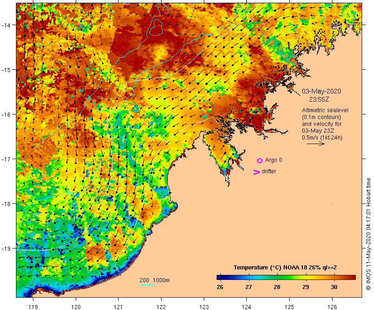
Task: Click the cyan 200m depth legend line
Action: point(147,284)
